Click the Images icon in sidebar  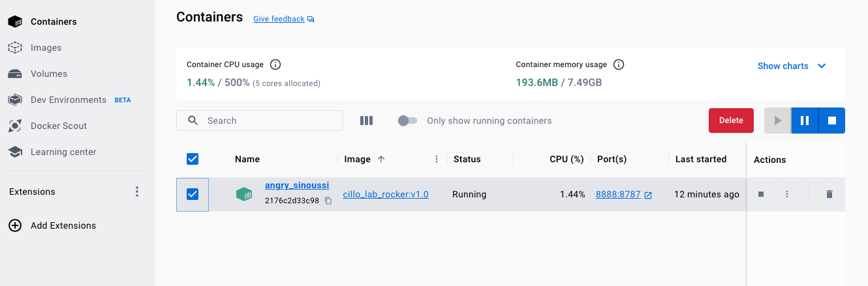pos(15,48)
